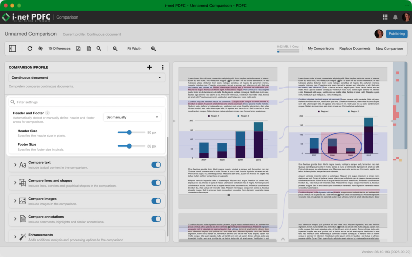The image size is (412, 257).
Task: Click the Comparison tab in header
Action: pos(67,17)
